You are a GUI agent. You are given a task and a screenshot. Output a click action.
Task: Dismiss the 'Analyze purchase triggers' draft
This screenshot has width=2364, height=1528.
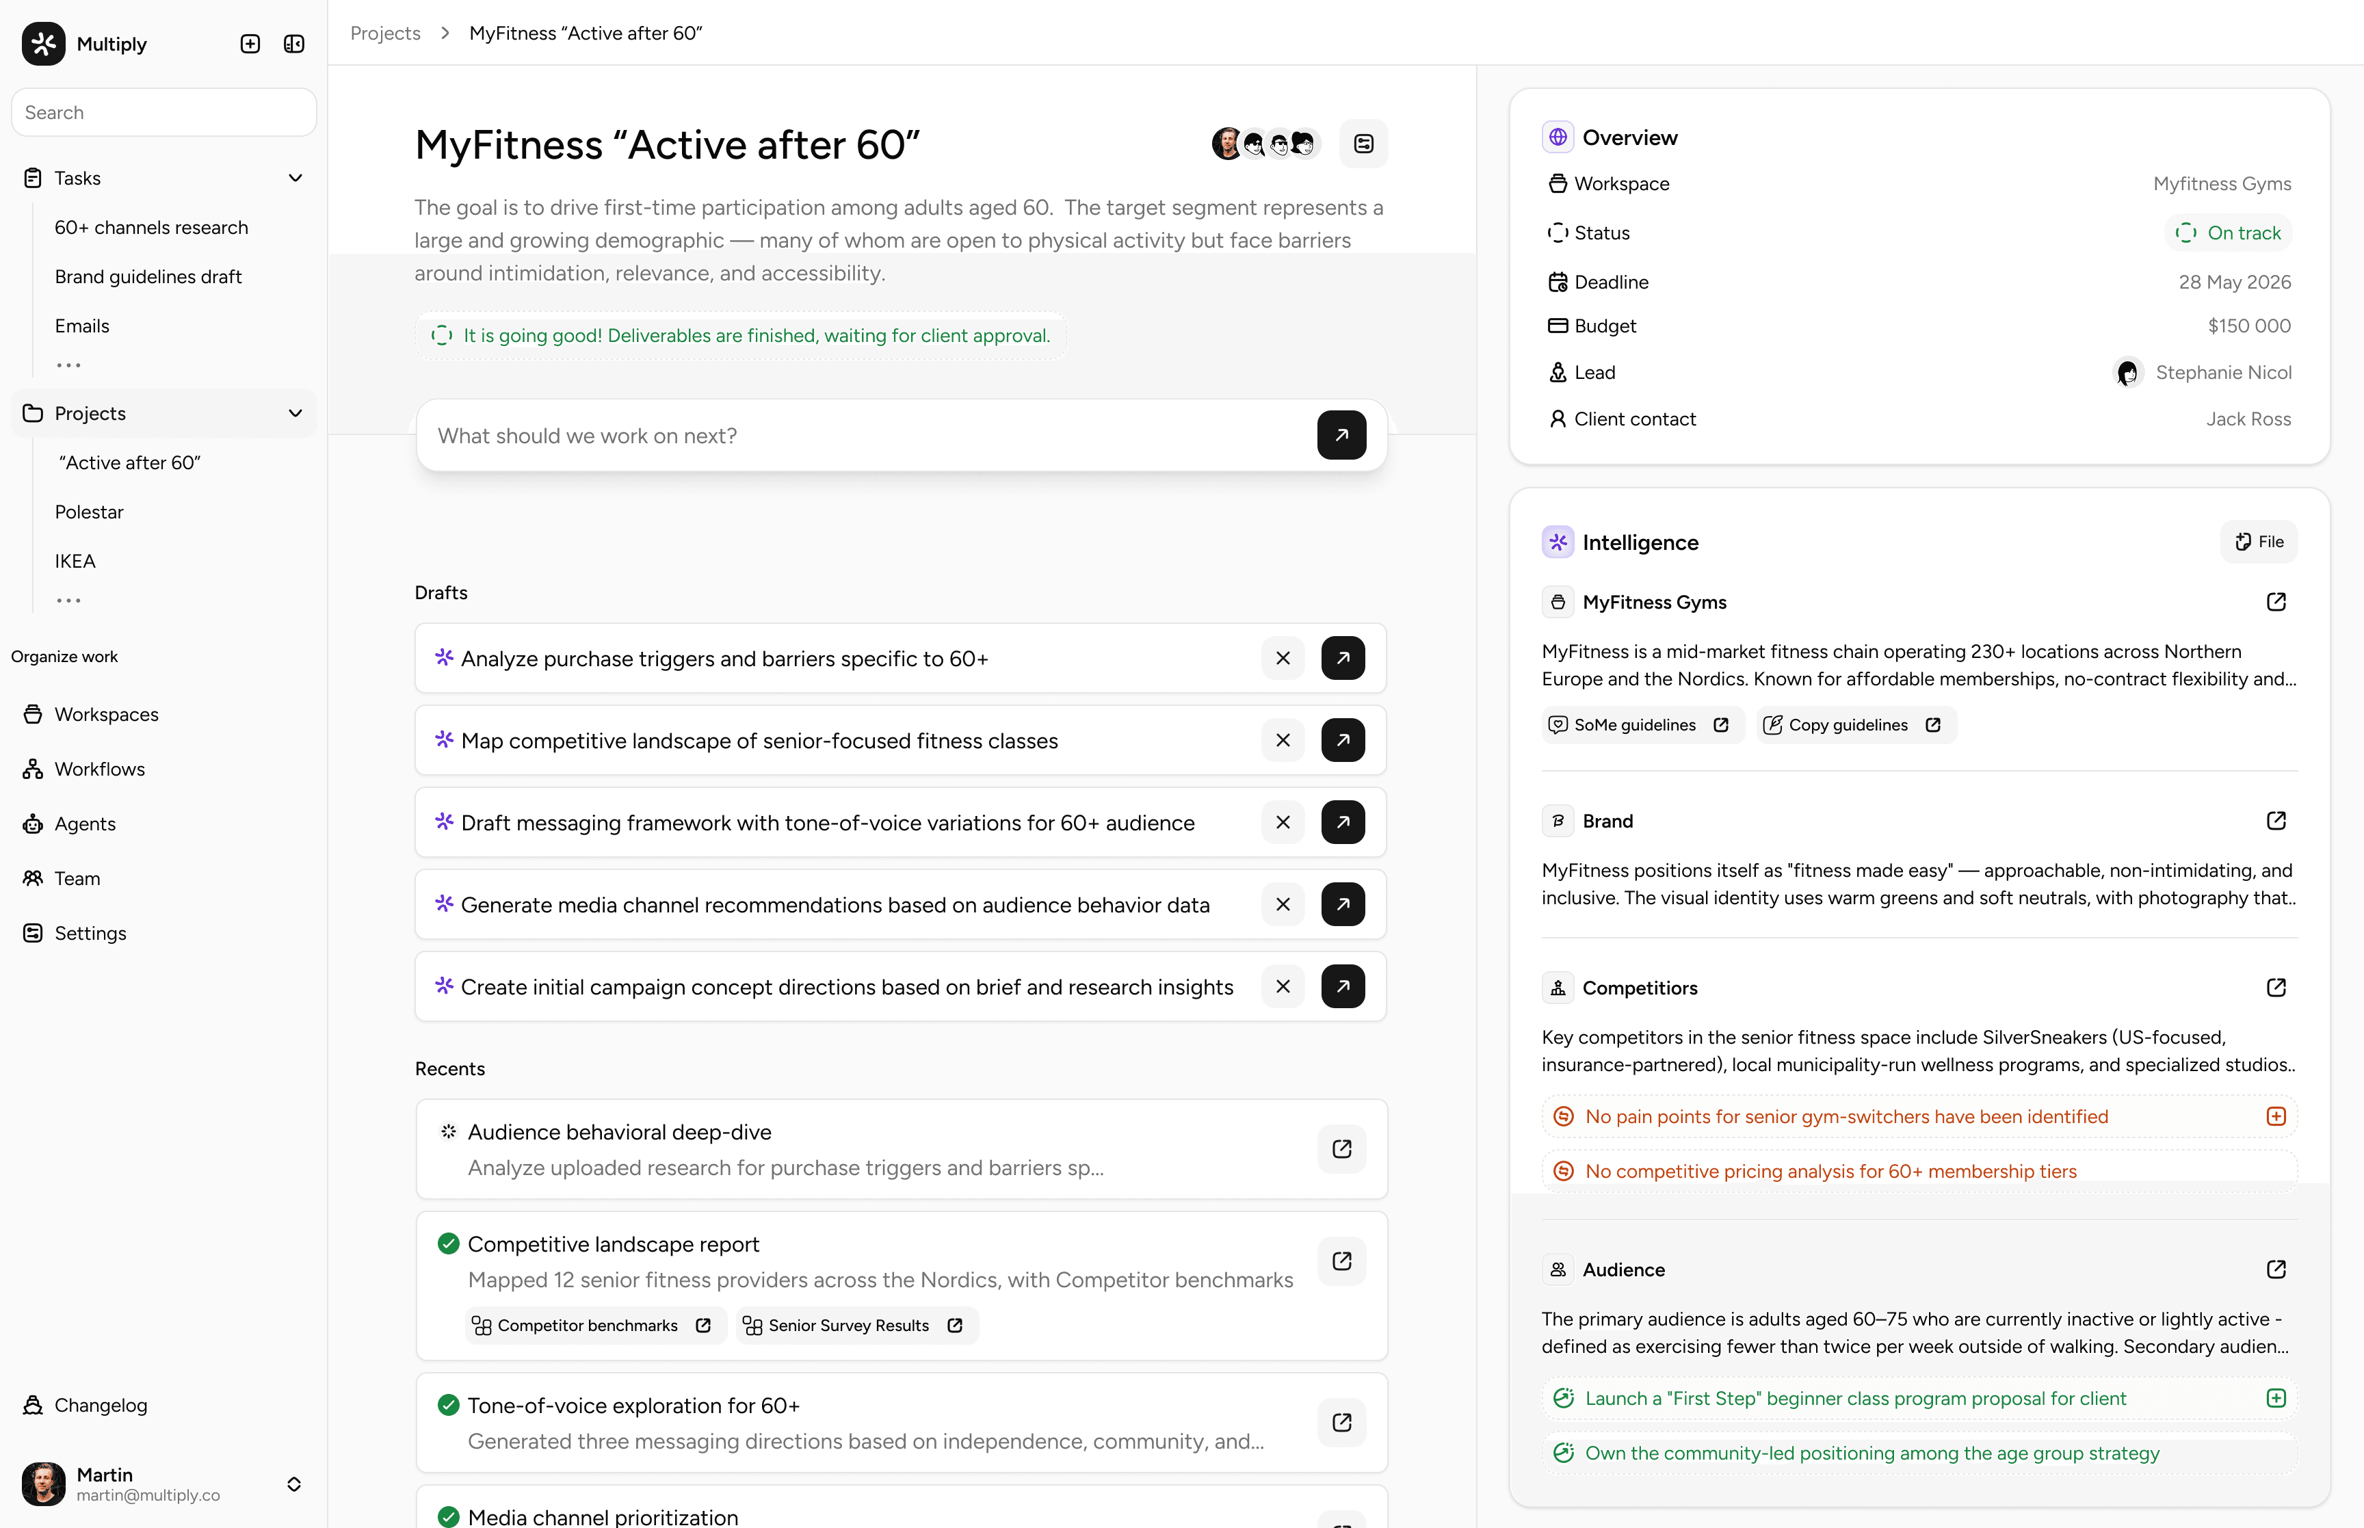(x=1283, y=658)
